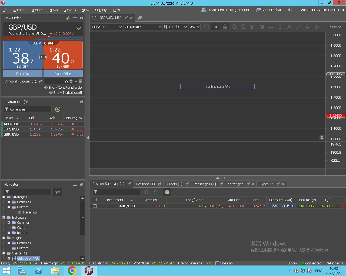
Task: Click the gray 1.62445 price marker on axis
Action: (335, 74)
